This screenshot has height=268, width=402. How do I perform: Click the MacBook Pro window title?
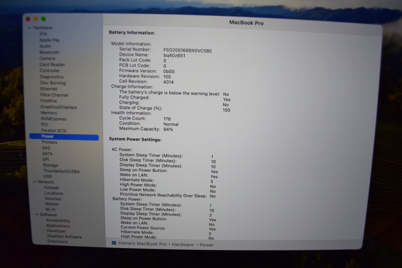(246, 23)
